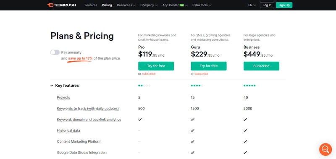Click Keywords to track feature label

(x=88, y=109)
